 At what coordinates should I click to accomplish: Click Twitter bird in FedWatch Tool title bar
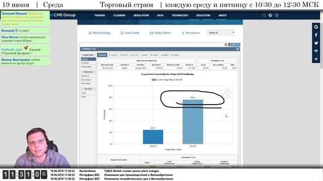[x=237, y=49]
